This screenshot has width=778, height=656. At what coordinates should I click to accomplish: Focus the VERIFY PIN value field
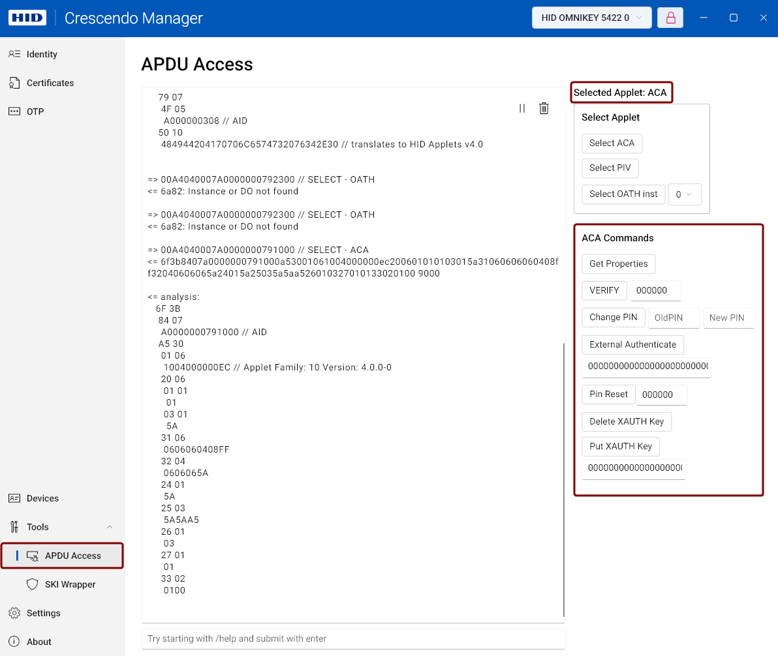(655, 291)
